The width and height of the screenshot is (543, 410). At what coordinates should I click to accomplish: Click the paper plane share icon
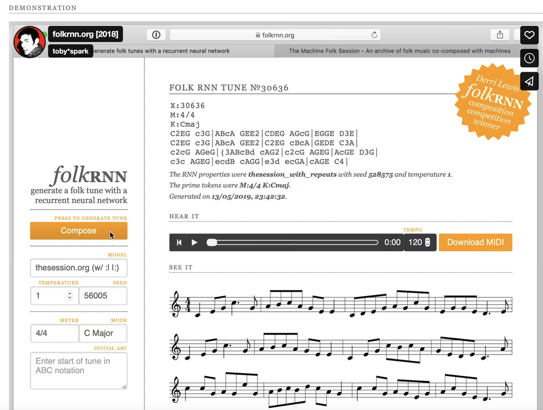click(529, 81)
